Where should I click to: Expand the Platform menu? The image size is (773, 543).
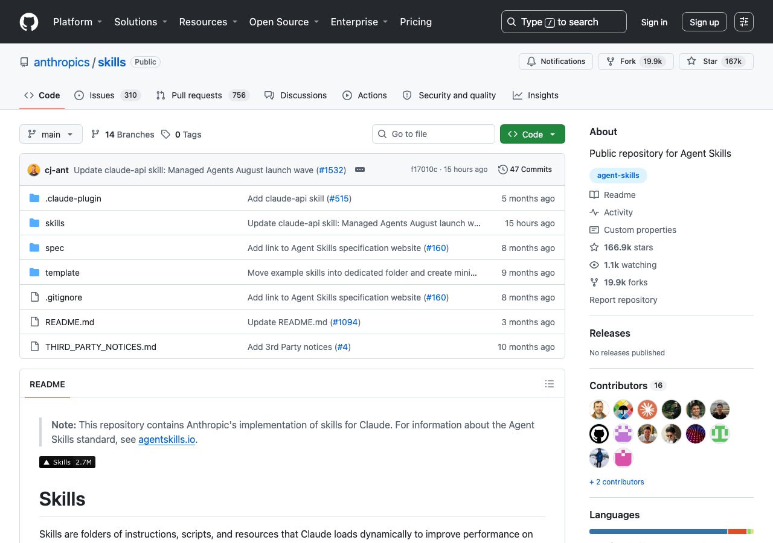point(77,22)
